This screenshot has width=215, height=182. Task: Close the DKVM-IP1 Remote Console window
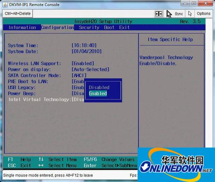pyautogui.click(x=206, y=3)
